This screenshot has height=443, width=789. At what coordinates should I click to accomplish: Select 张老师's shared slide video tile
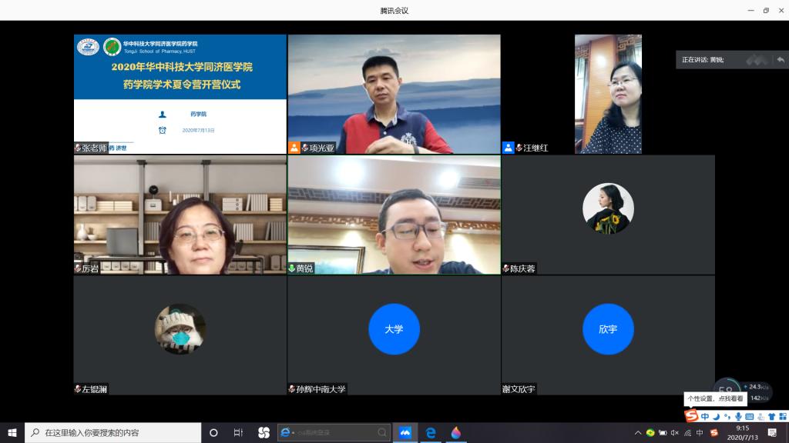click(x=180, y=94)
